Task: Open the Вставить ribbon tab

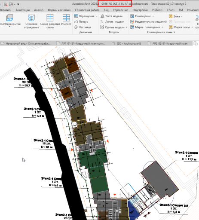Action: [x=6, y=10]
